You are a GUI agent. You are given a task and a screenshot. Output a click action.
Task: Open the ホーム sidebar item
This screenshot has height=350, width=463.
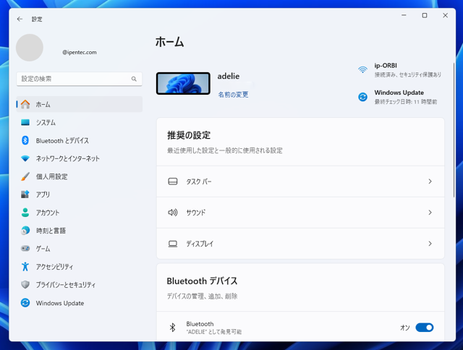pos(80,104)
